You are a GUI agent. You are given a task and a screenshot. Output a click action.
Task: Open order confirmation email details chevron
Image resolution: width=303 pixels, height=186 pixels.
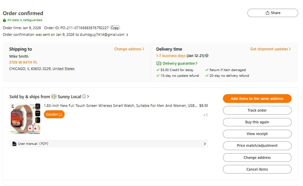(127, 35)
